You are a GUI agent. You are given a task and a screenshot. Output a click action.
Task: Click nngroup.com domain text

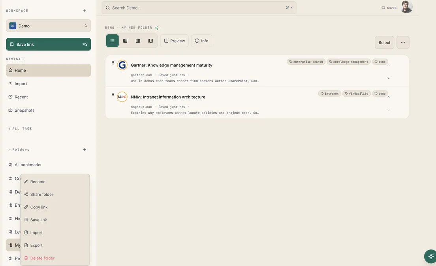[x=141, y=107]
